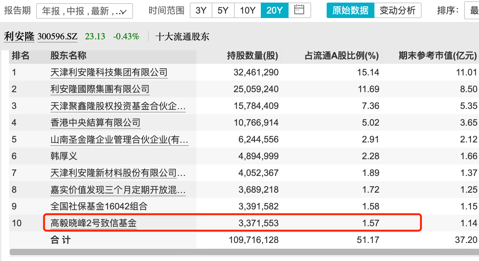The width and height of the screenshot is (479, 261).
Task: Click the 期末参考市值(亿元) column header
Action: tap(438, 56)
